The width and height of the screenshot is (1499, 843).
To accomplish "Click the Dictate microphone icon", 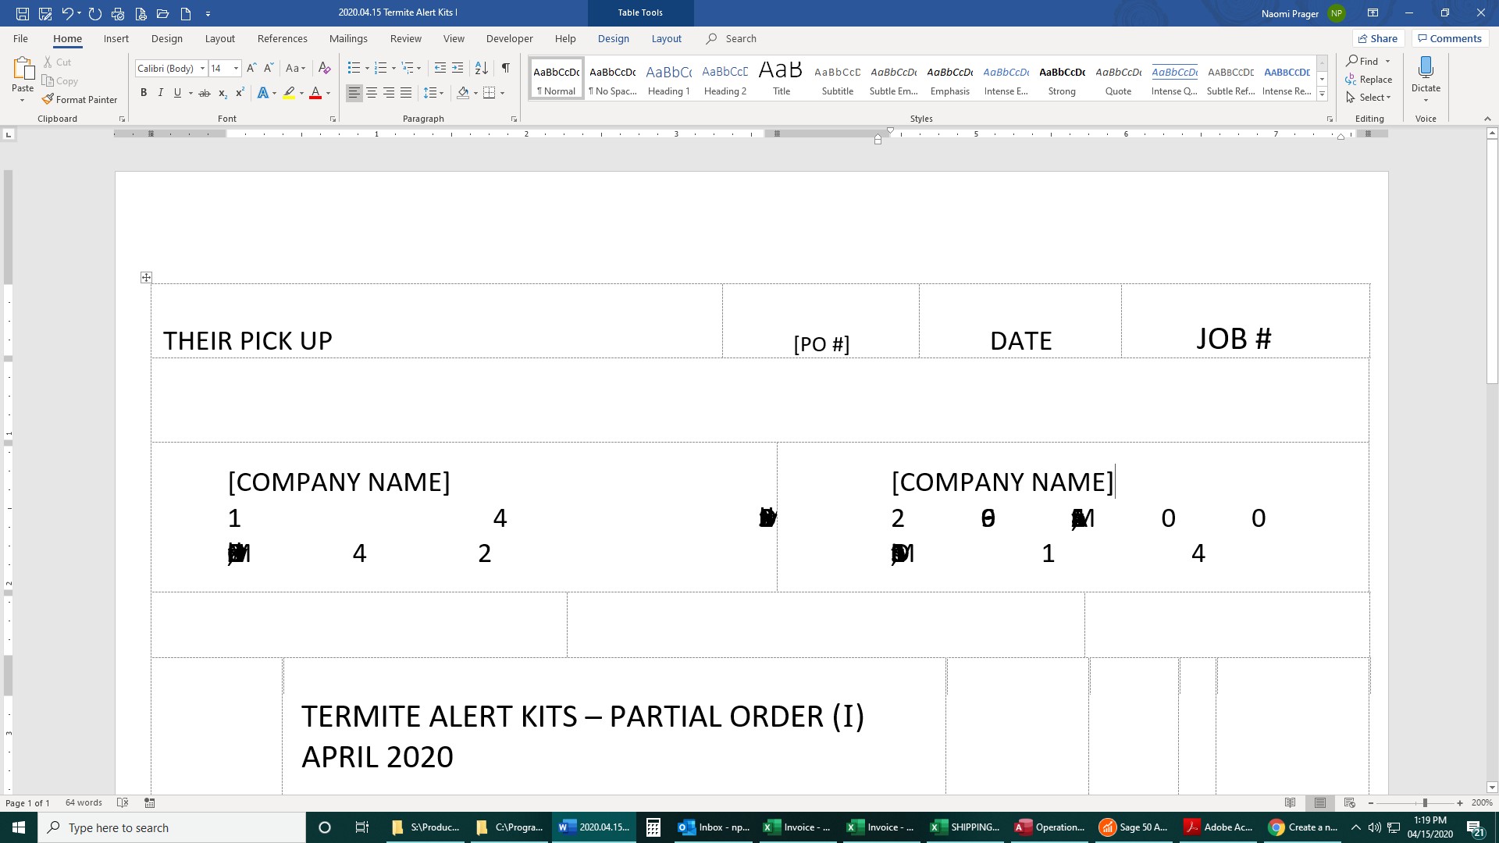I will tap(1426, 68).
